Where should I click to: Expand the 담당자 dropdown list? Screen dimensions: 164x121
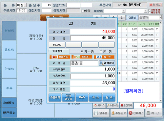(x=160, y=17)
